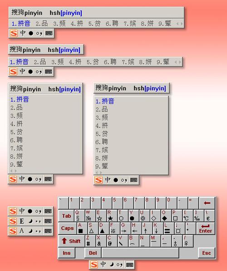
Task: Click the S logo in the A-mode status bar
Action: pyautogui.click(x=13, y=231)
